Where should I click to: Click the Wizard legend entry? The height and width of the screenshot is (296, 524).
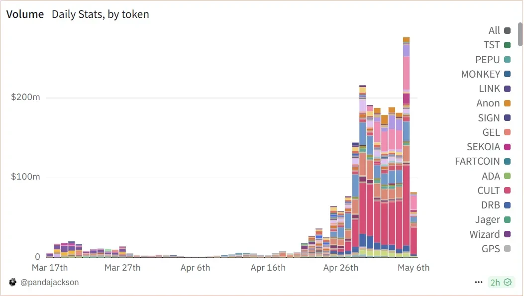pyautogui.click(x=490, y=234)
